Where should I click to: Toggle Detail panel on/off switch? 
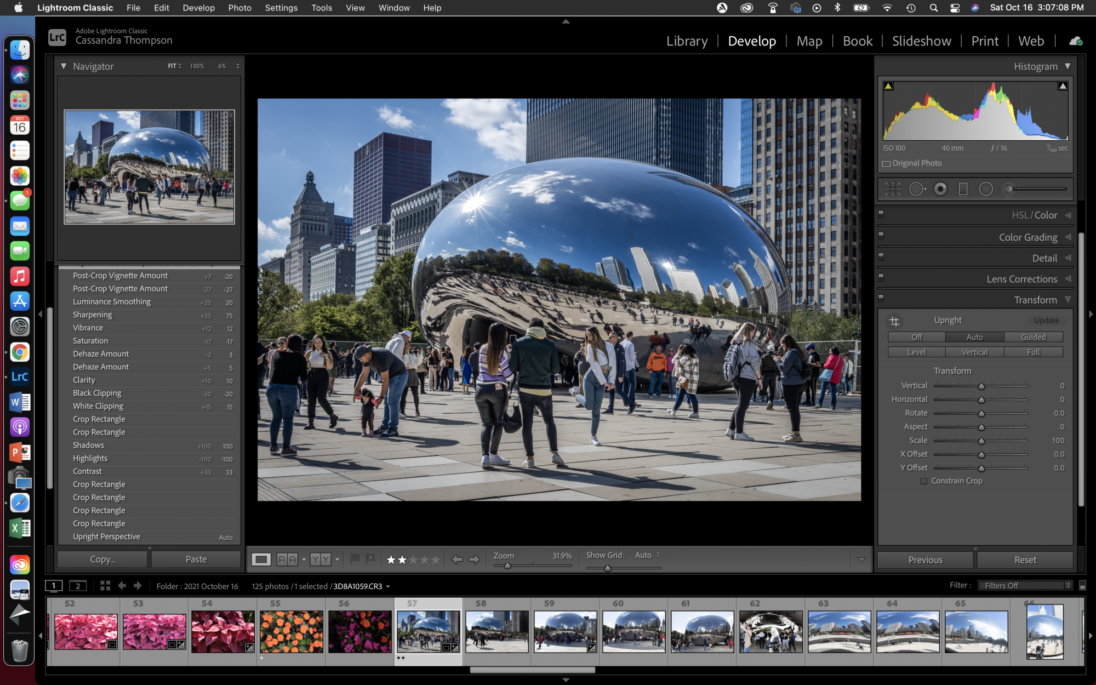click(x=881, y=256)
